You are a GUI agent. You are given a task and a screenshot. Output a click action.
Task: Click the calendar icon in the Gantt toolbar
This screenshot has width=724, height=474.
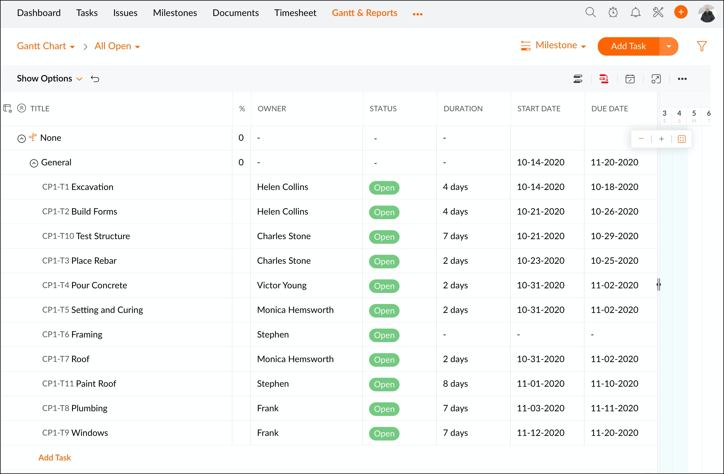[630, 79]
